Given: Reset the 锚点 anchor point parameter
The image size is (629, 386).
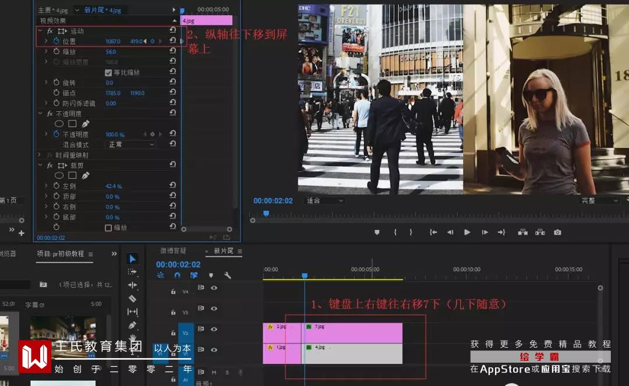Looking at the screenshot, I should tap(172, 92).
